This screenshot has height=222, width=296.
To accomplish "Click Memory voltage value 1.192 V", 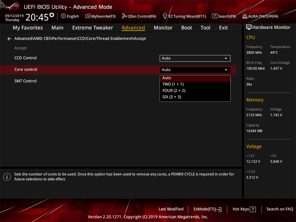I will pyautogui.click(x=276, y=115).
